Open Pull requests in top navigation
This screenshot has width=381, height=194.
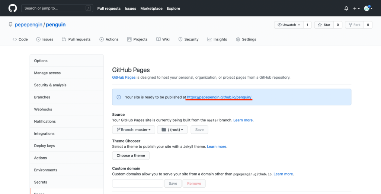click(x=109, y=9)
